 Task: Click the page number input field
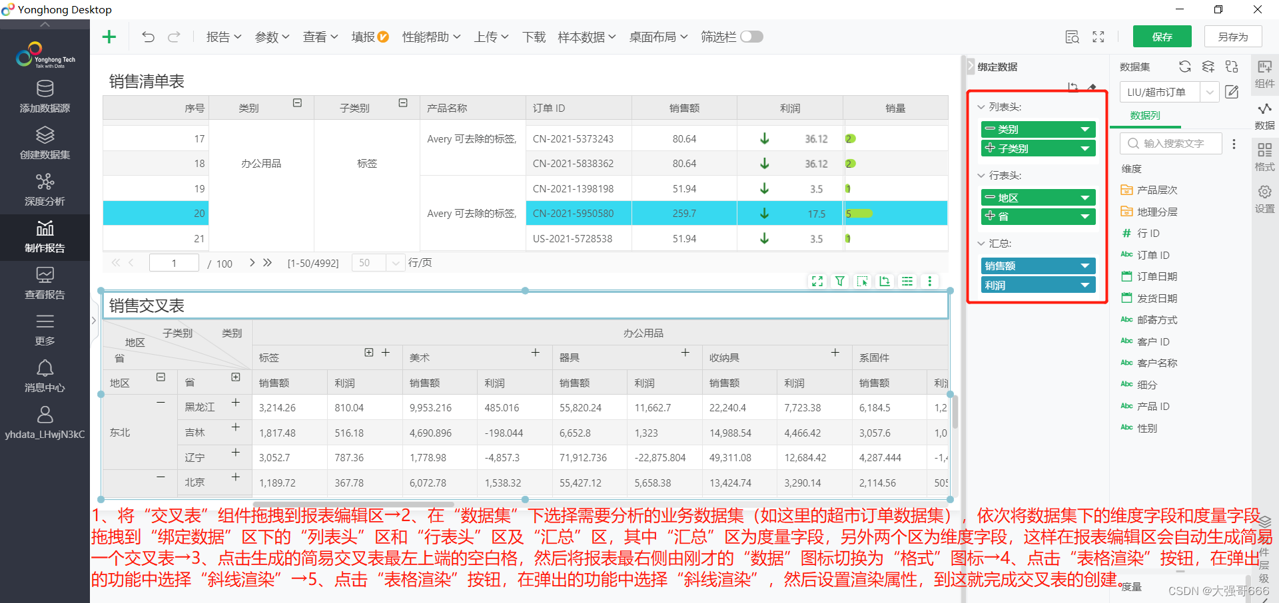tap(174, 263)
